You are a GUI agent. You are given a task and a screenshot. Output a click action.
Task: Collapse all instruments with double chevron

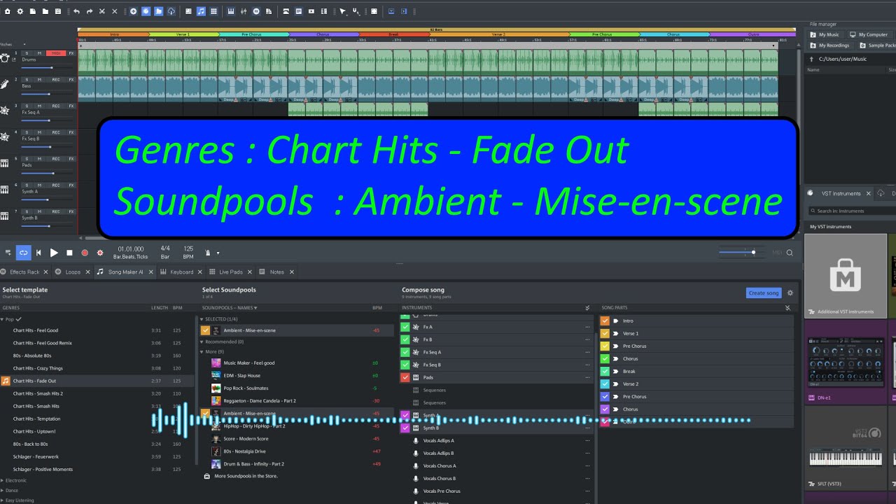tap(587, 308)
